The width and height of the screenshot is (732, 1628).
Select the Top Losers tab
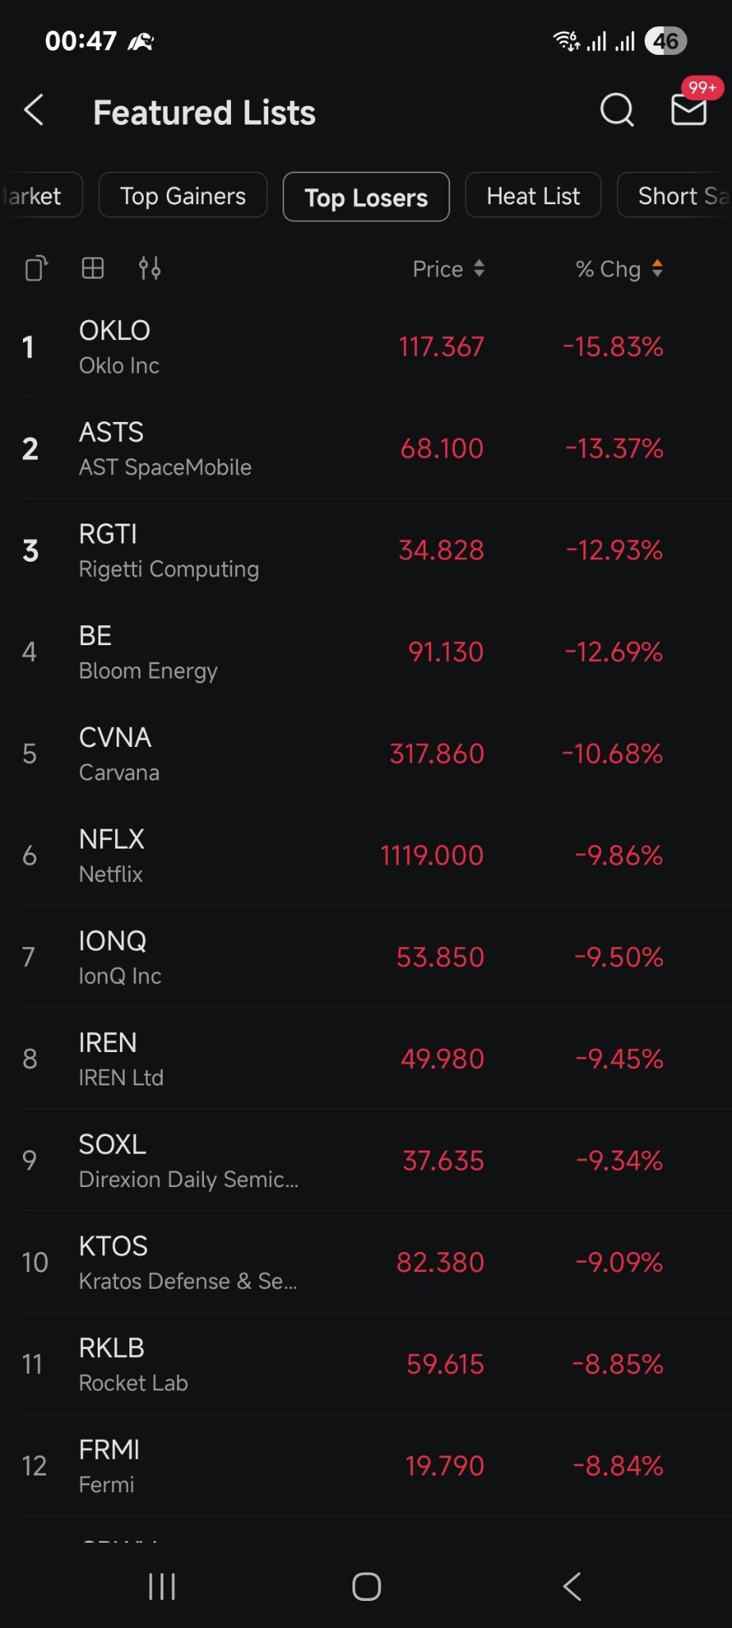(x=366, y=197)
